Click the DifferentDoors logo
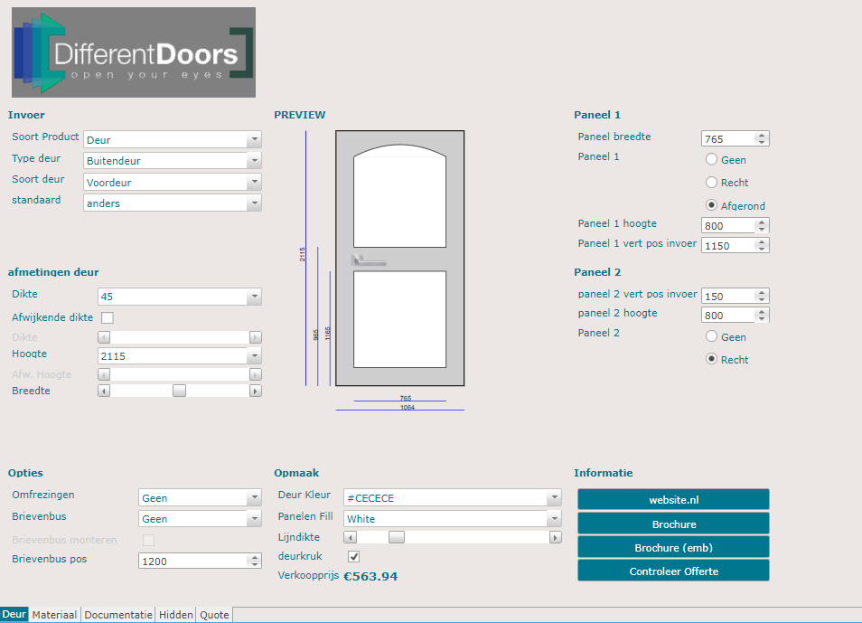Image resolution: width=862 pixels, height=623 pixels. click(134, 52)
